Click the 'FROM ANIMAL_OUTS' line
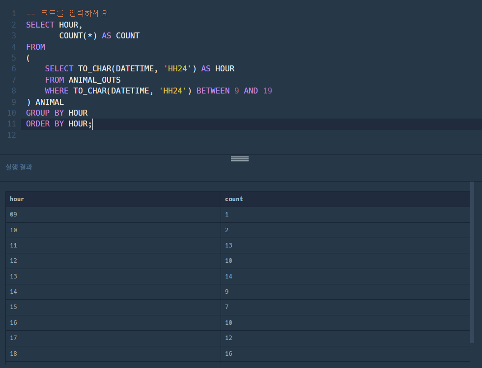 (83, 80)
